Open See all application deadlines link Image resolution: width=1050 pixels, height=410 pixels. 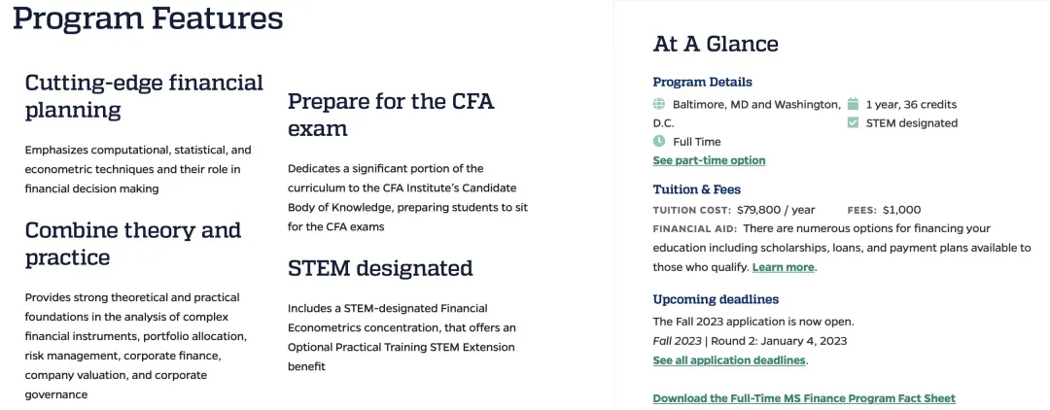point(729,360)
